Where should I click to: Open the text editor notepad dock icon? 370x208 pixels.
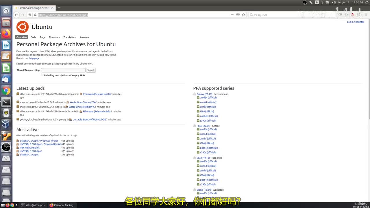[6, 56]
